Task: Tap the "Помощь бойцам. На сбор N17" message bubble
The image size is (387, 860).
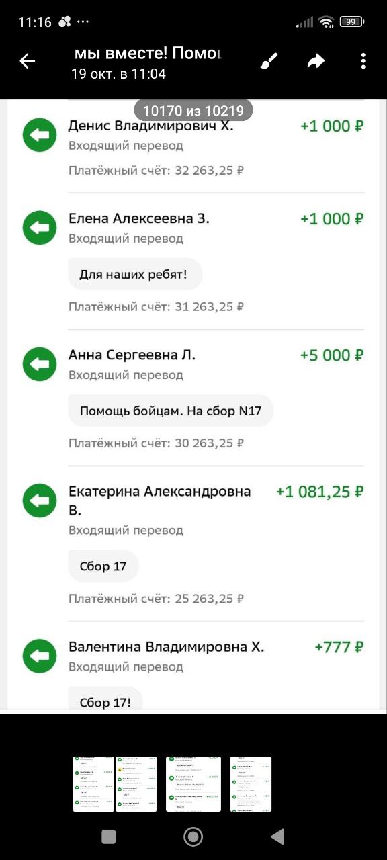Action: coord(171,411)
